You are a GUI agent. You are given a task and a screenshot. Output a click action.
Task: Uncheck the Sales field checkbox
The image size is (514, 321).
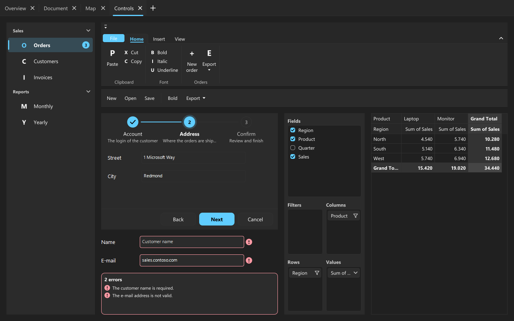(293, 157)
